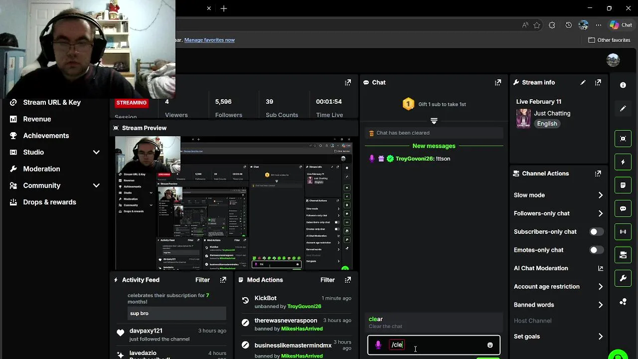Toggle Emotes-only chat switch
The image size is (638, 359).
pyautogui.click(x=596, y=250)
